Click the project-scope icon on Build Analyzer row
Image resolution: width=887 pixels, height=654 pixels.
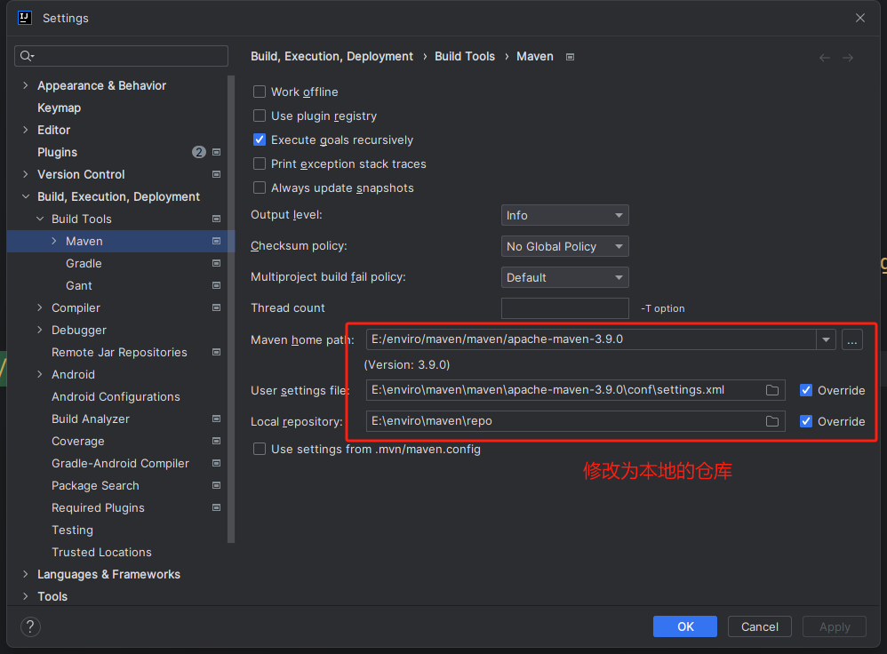[x=216, y=419]
